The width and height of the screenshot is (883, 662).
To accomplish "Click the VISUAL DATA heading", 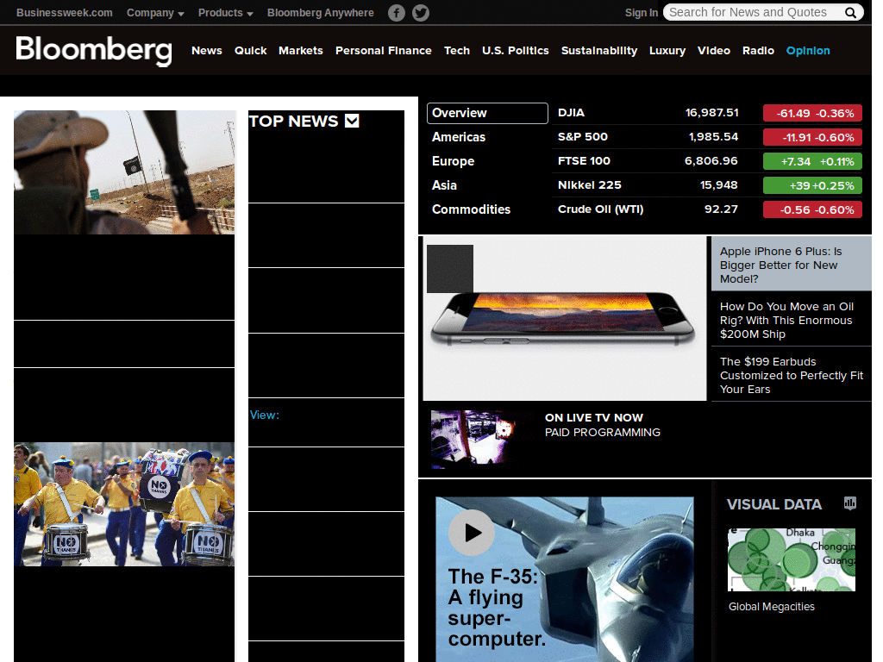I will pyautogui.click(x=773, y=504).
